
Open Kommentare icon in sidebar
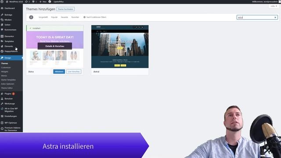tap(2, 30)
